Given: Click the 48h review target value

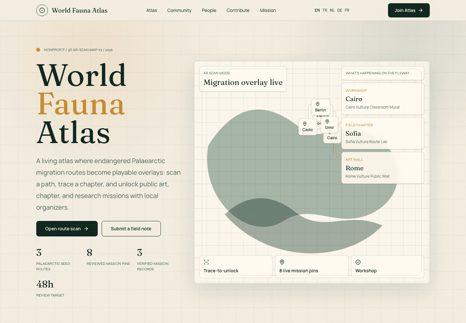Looking at the screenshot, I should point(45,284).
